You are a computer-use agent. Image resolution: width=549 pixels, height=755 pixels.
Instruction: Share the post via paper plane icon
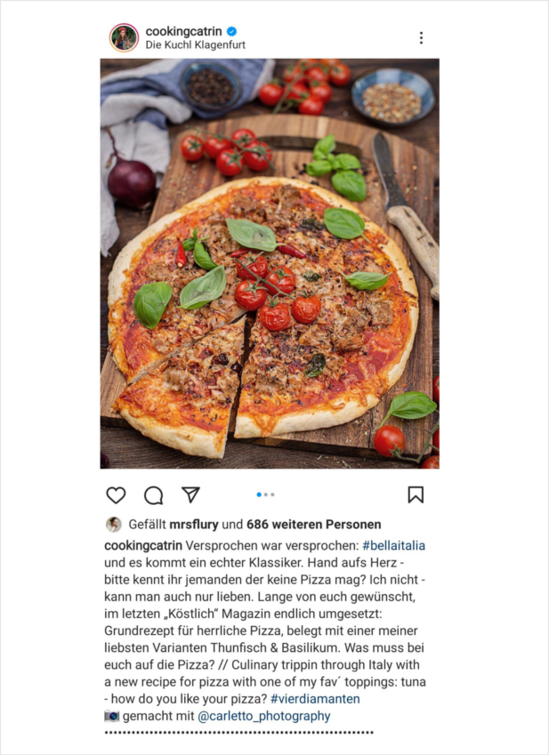click(x=190, y=494)
